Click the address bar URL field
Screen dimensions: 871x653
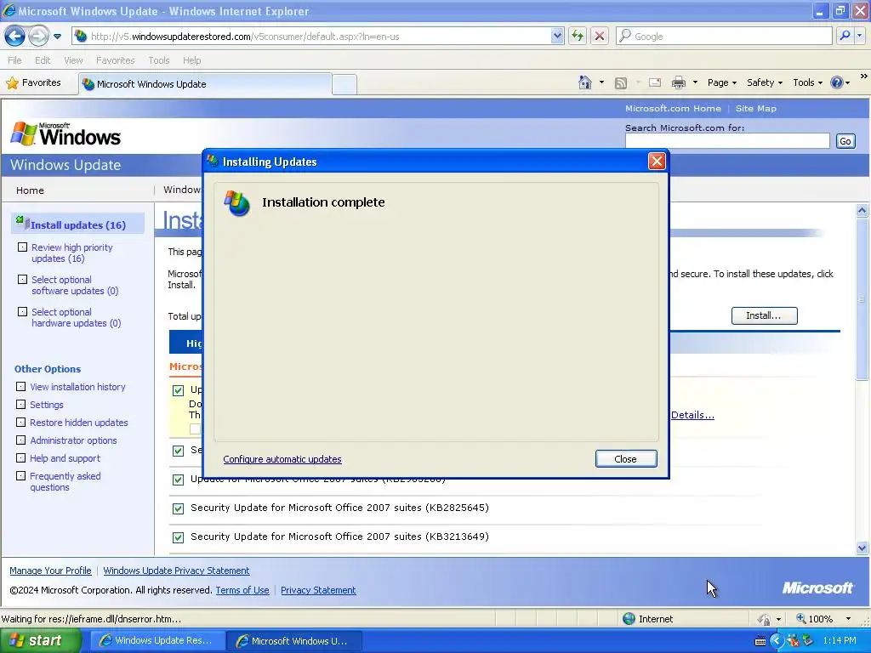tap(313, 36)
